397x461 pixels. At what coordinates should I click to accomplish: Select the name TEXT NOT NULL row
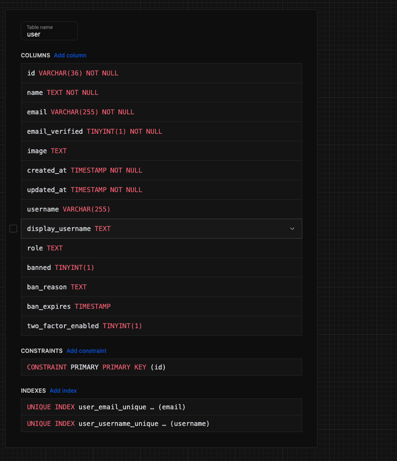pyautogui.click(x=161, y=93)
